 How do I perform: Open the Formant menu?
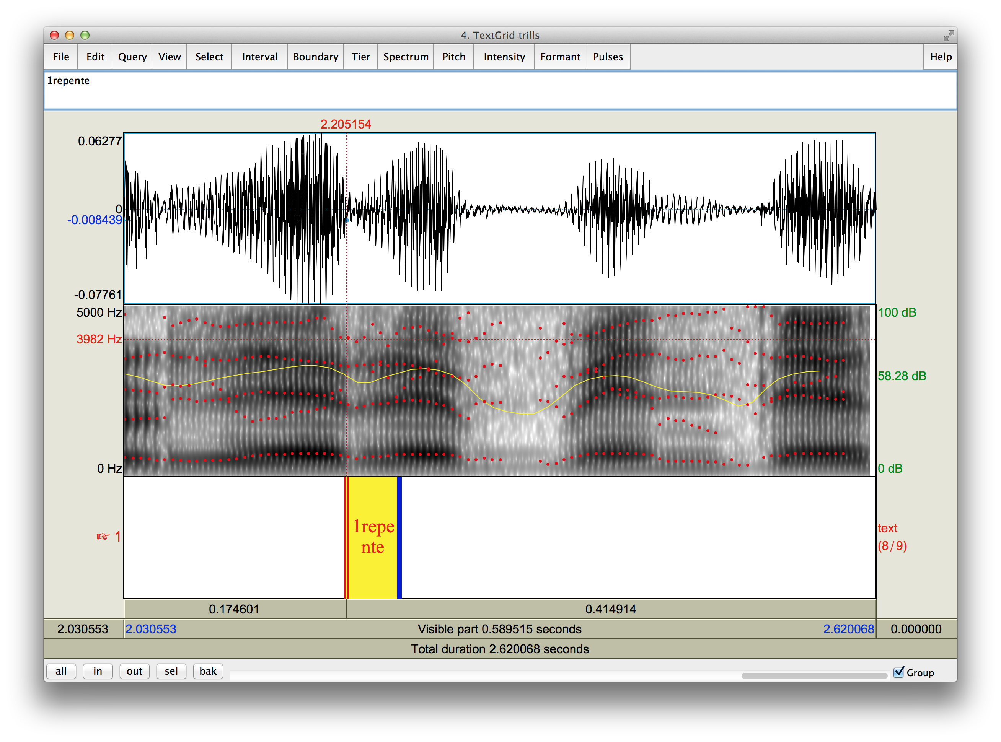pyautogui.click(x=559, y=57)
